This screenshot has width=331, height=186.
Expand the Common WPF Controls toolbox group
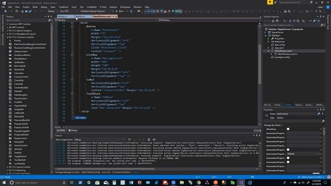tap(8, 24)
